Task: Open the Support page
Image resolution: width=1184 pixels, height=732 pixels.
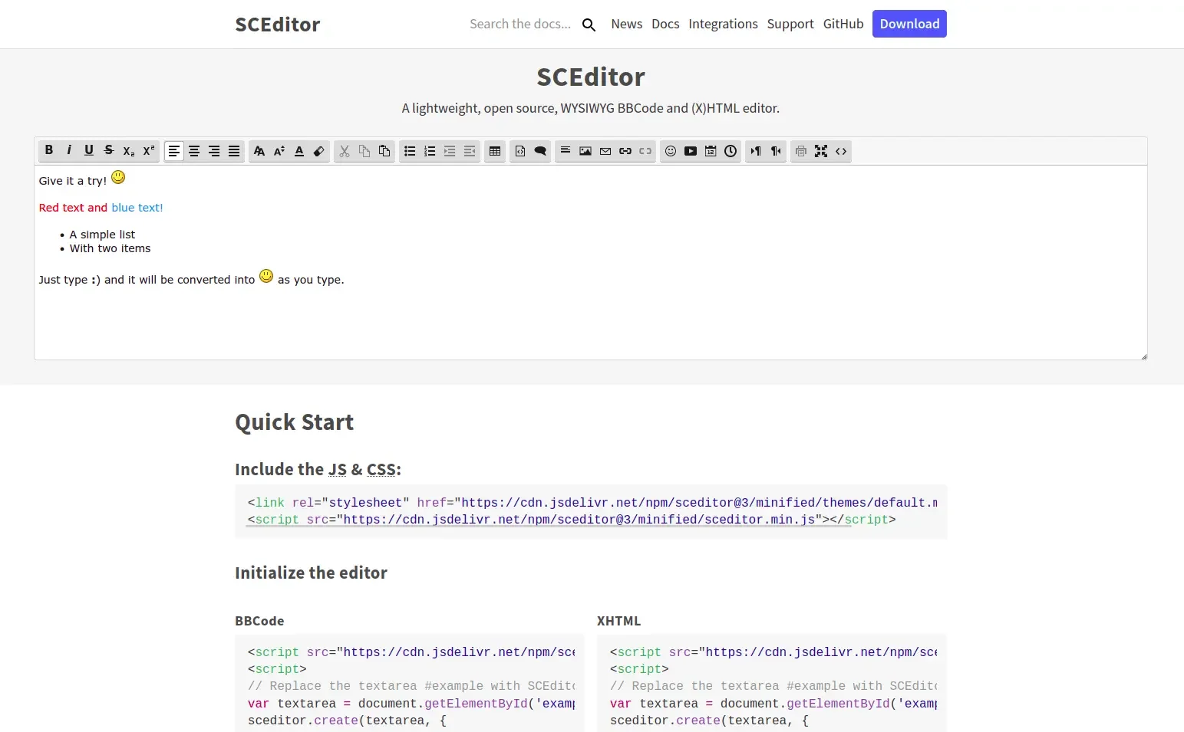Action: point(790,24)
